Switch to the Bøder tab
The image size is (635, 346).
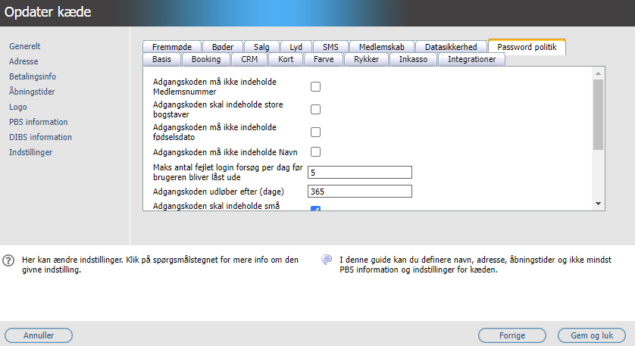[x=223, y=47]
